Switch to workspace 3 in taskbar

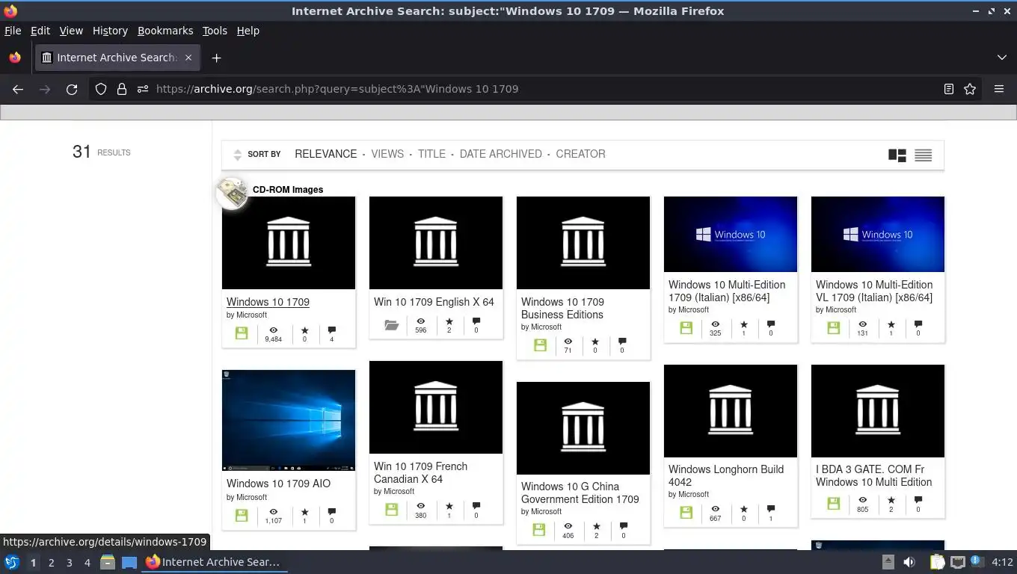coord(69,563)
